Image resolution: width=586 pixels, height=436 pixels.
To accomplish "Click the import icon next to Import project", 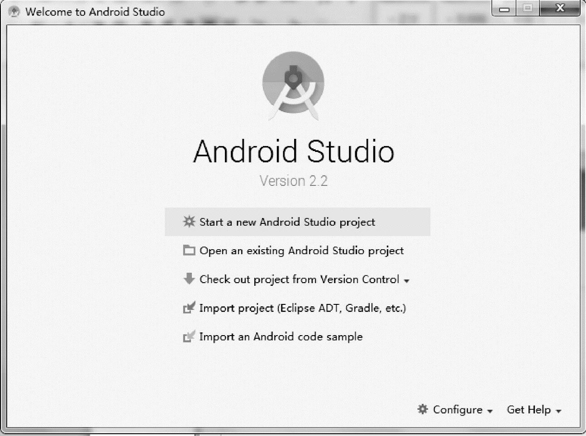I will click(189, 308).
